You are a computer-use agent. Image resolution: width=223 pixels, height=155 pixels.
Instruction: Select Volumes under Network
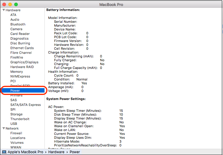click(17, 143)
